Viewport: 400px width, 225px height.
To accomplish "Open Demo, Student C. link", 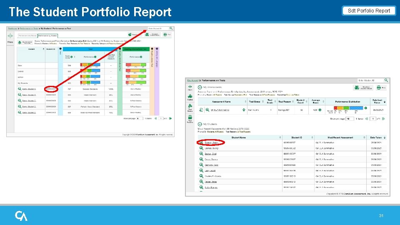I will click(29, 101).
